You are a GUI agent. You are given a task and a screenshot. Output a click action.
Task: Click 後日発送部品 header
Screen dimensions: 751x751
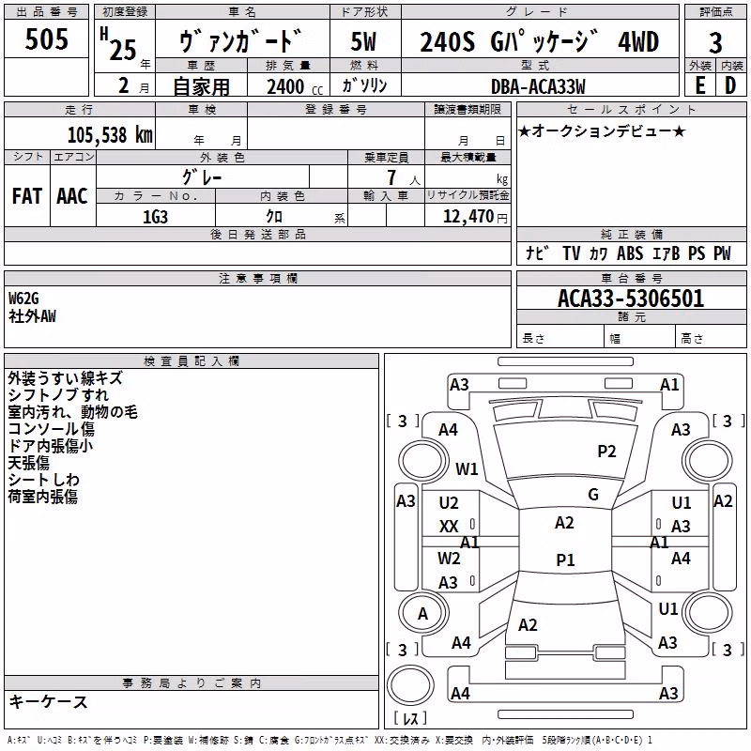point(257,234)
